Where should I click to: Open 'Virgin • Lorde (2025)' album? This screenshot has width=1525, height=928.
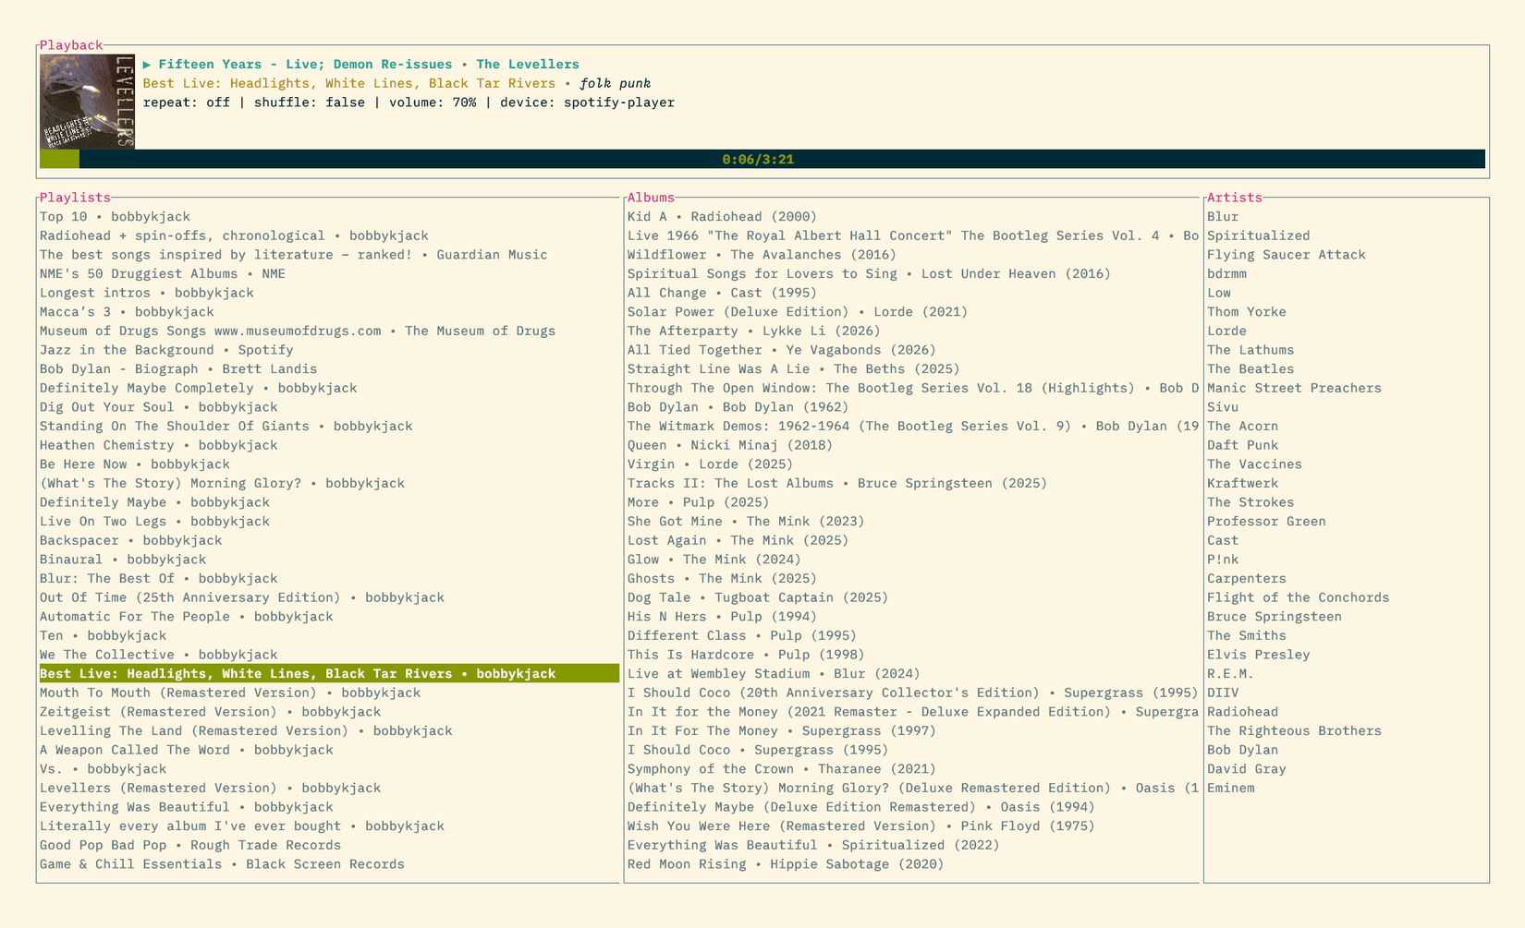click(x=711, y=464)
